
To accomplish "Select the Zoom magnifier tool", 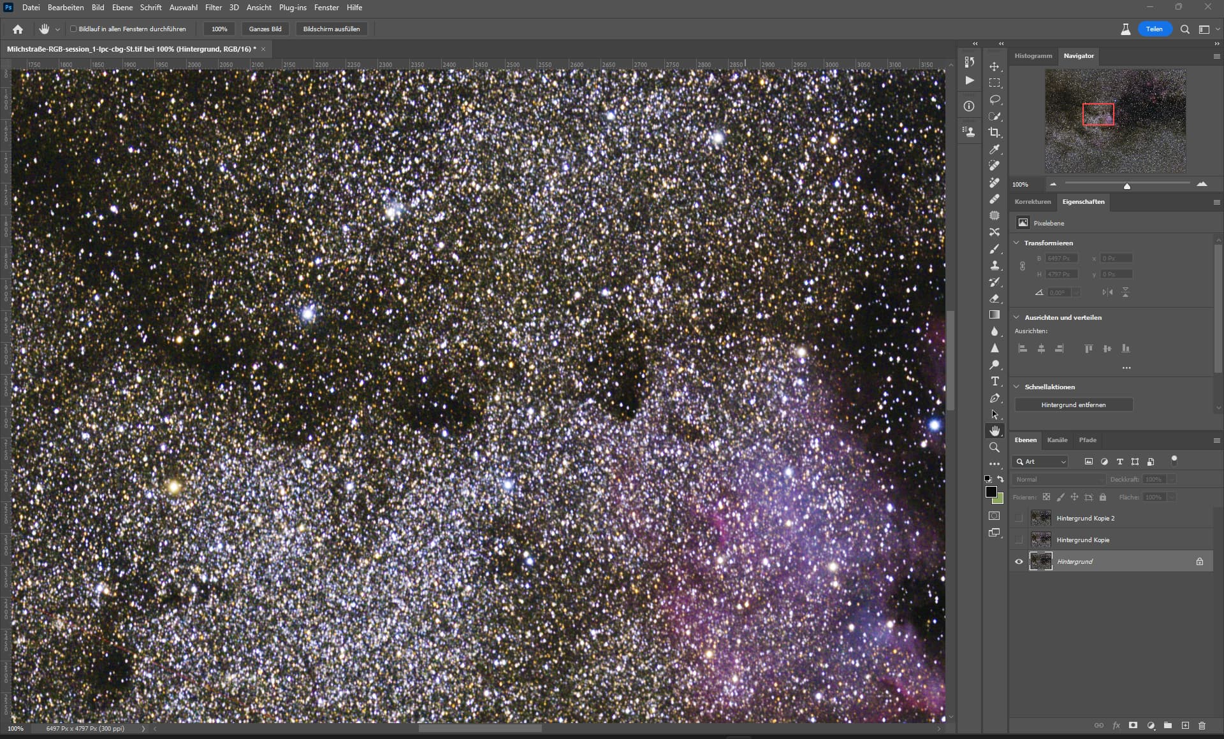I will 994,447.
